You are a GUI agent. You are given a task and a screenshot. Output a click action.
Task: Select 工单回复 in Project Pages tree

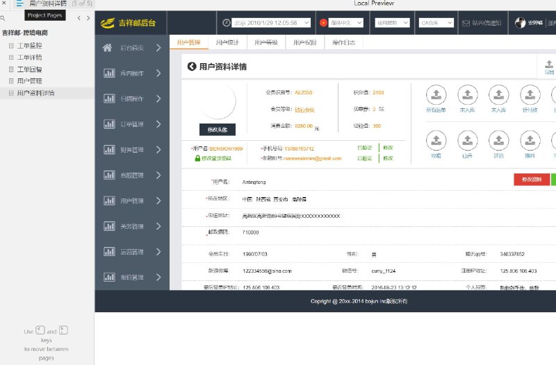click(29, 69)
